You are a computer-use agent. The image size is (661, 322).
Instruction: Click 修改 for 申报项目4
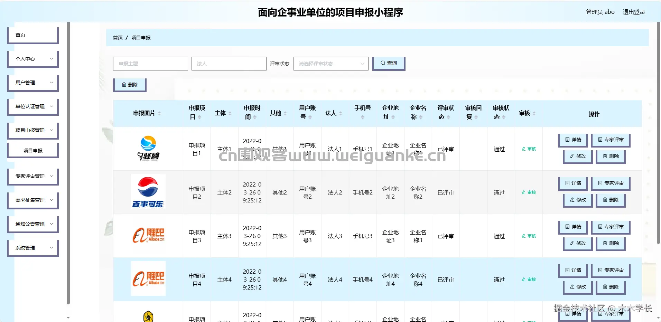coord(578,287)
